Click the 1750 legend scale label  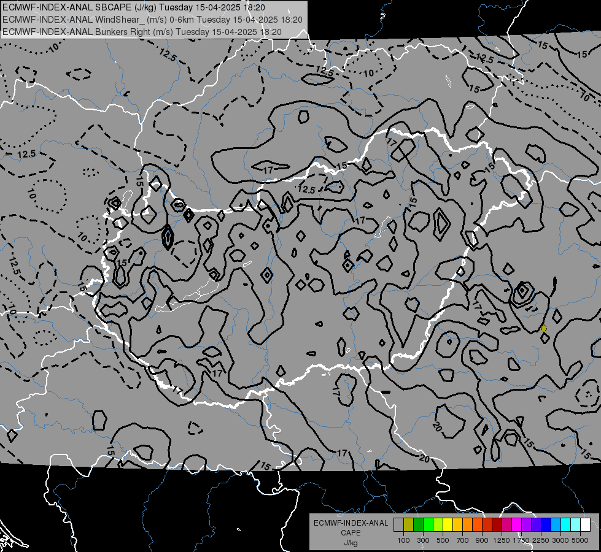[x=521, y=540]
